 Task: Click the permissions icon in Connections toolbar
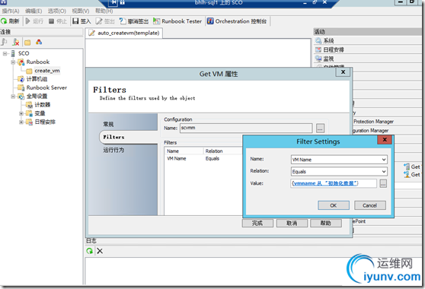click(39, 42)
